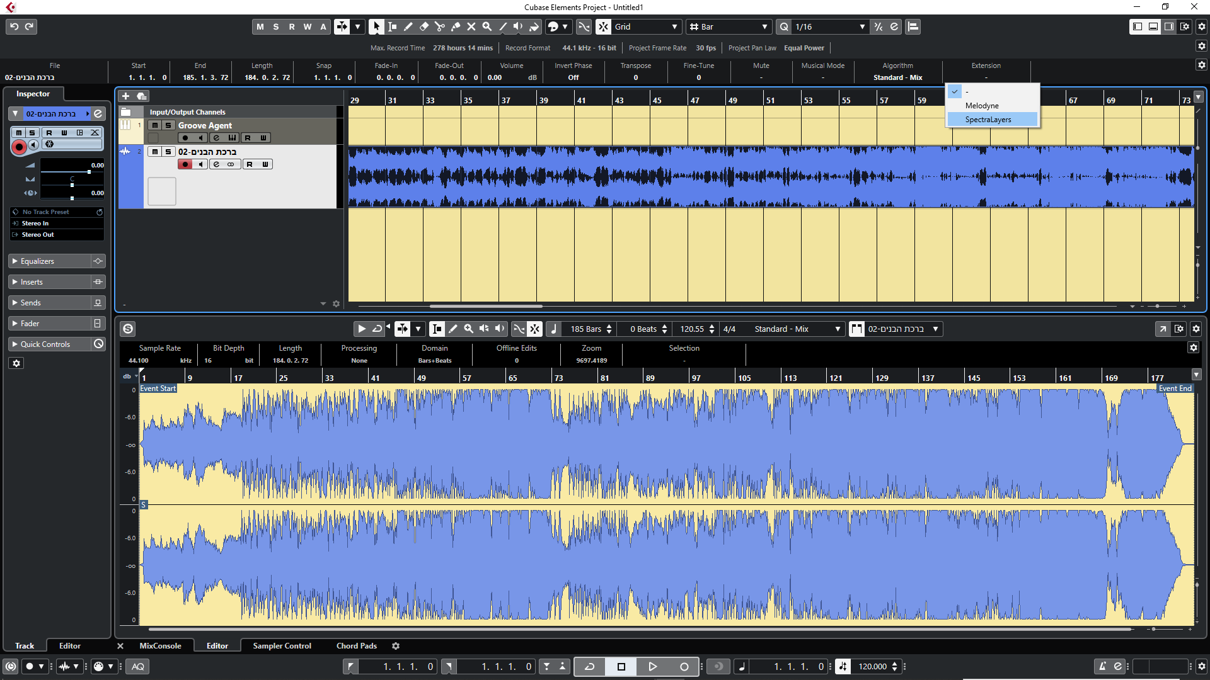Mute the Groove Agent track
The width and height of the screenshot is (1210, 680).
(x=155, y=125)
